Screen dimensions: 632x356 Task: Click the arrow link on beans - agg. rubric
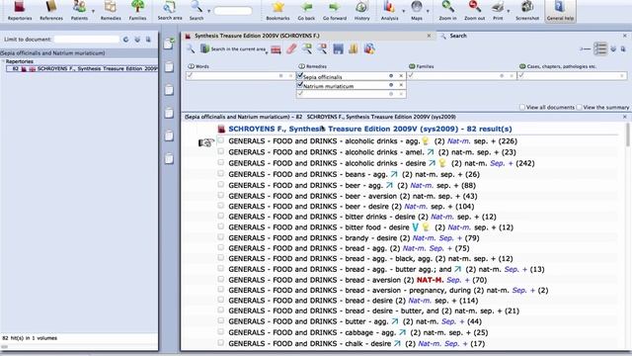[394, 174]
